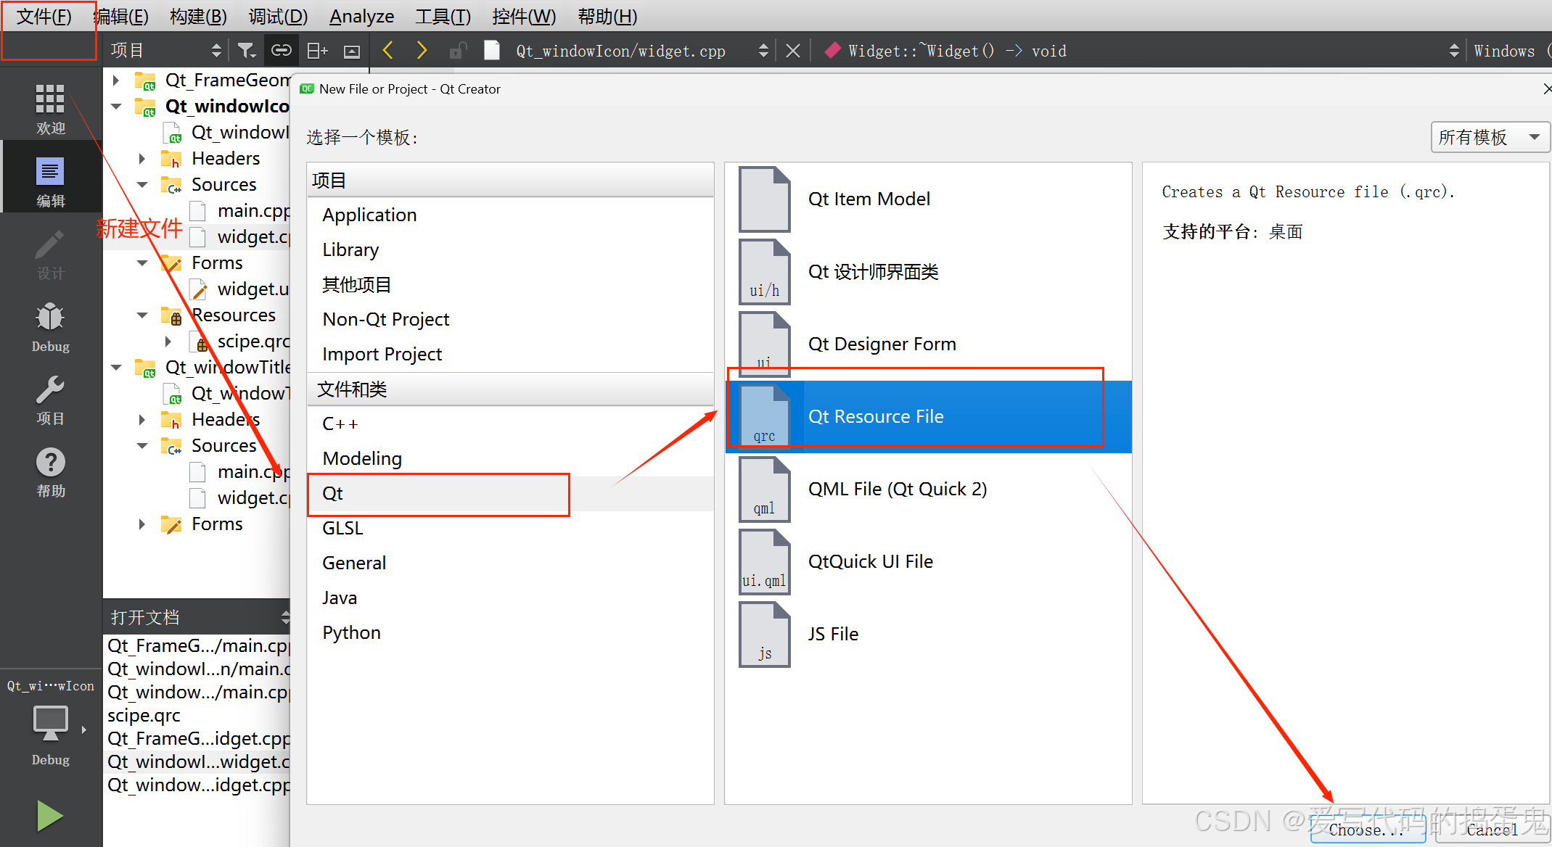Expand Headers under Qt_windowIco
The height and width of the screenshot is (847, 1552).
pos(142,158)
